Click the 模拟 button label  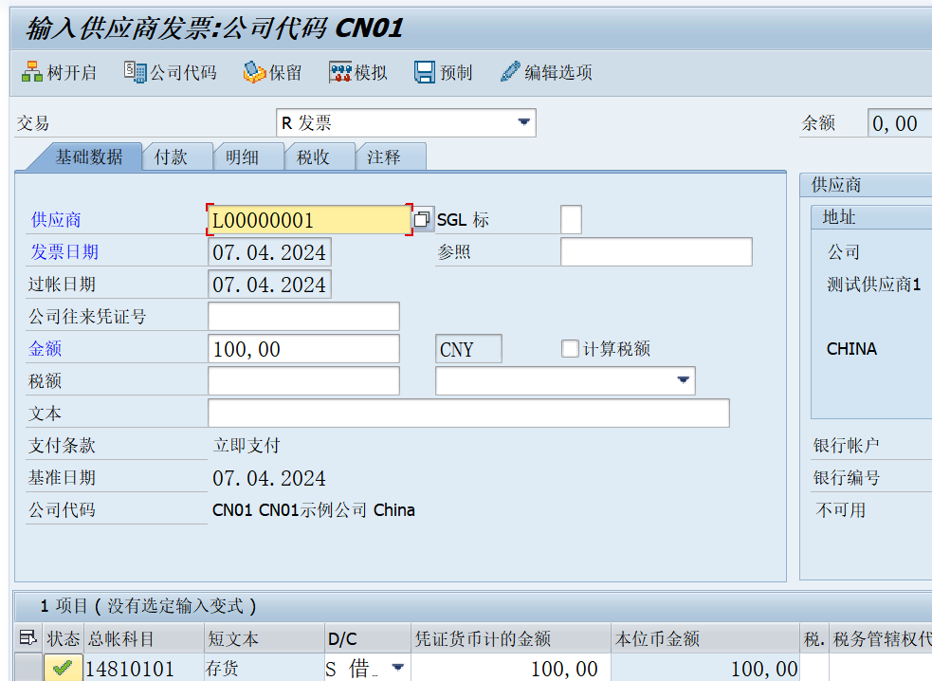coord(371,73)
